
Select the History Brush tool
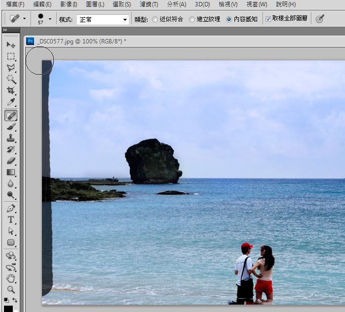[x=10, y=149]
